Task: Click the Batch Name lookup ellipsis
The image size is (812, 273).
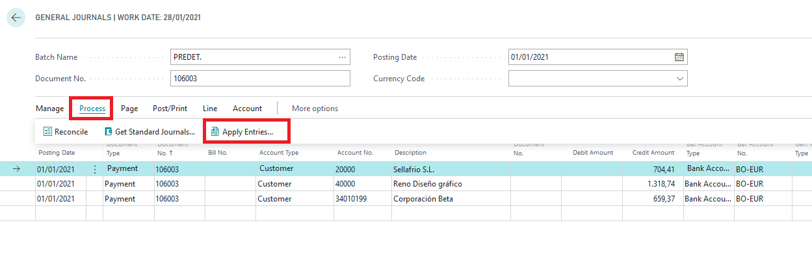Action: [x=342, y=57]
